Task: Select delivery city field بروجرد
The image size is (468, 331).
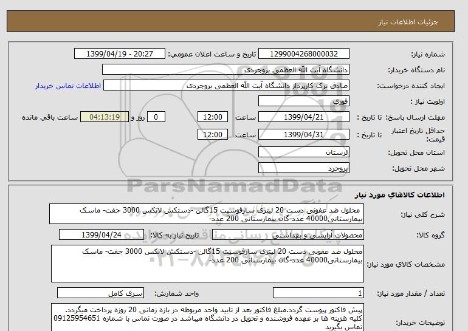Action: 303,168
